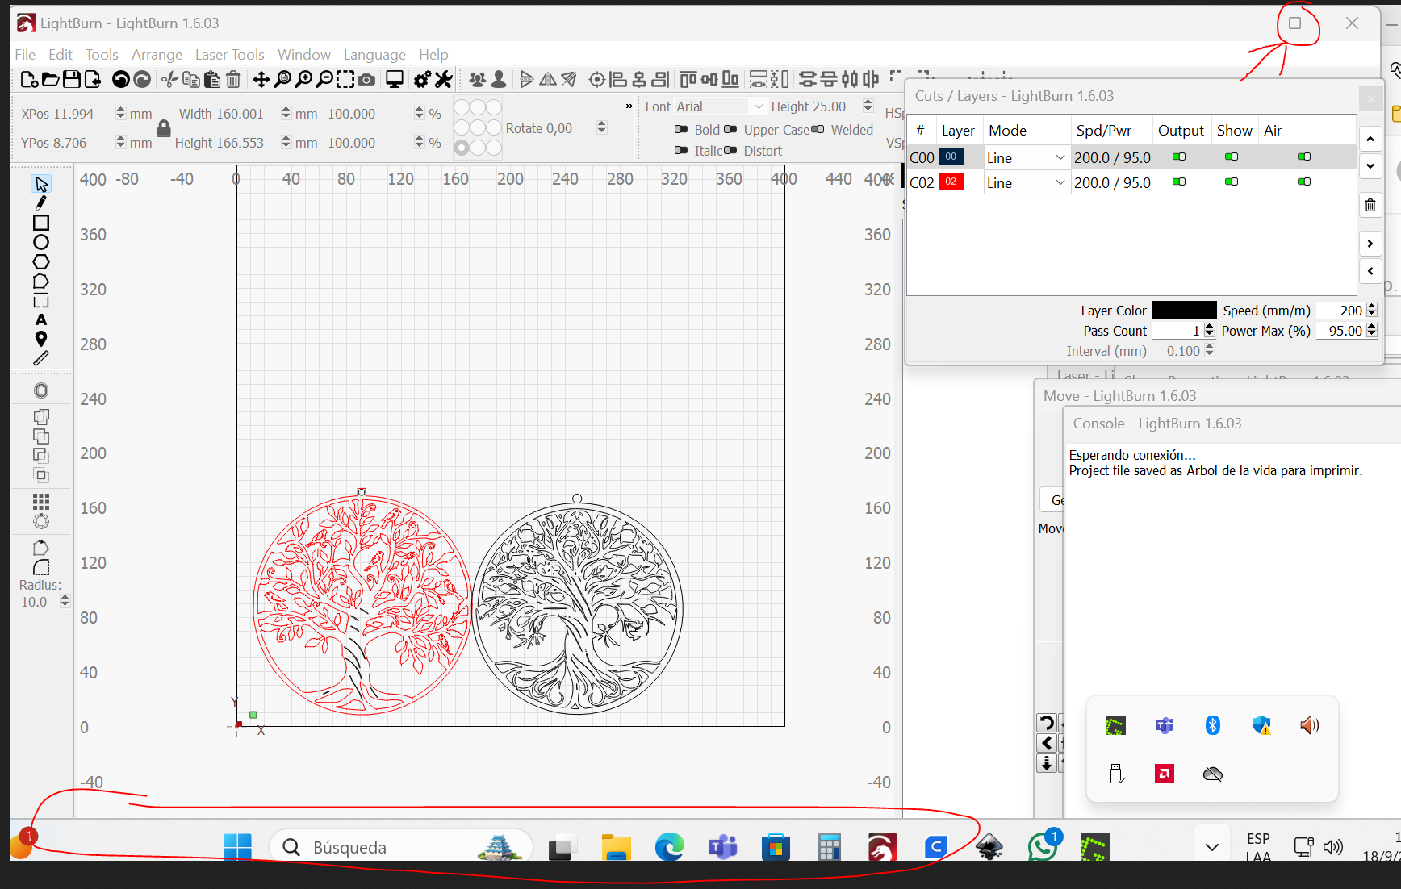This screenshot has width=1401, height=889.
Task: Open Mode dropdown for layer C00
Action: 1026,158
